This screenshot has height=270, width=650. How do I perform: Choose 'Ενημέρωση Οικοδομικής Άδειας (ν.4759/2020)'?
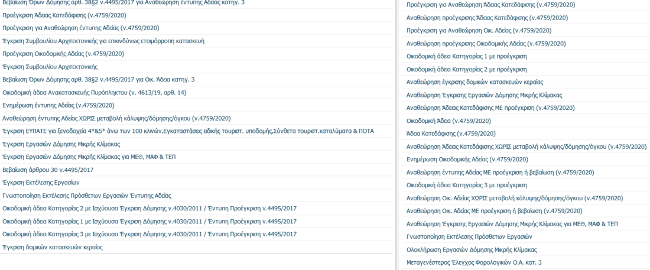pos(467,160)
